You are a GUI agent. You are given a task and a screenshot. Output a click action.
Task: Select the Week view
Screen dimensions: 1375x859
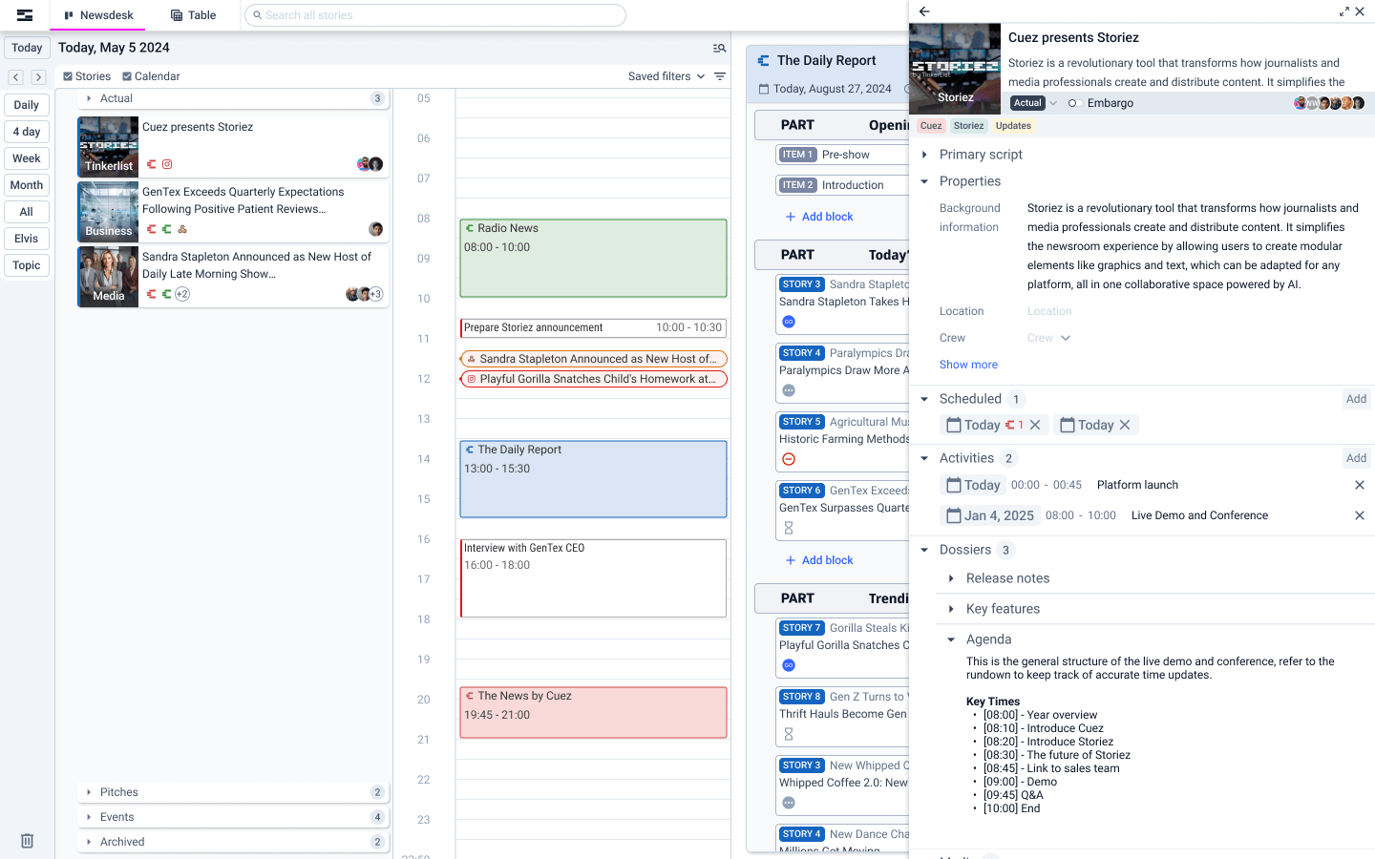27,158
